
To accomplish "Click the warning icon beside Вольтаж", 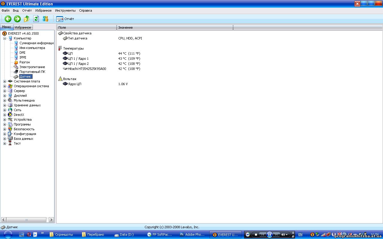I will pos(60,79).
